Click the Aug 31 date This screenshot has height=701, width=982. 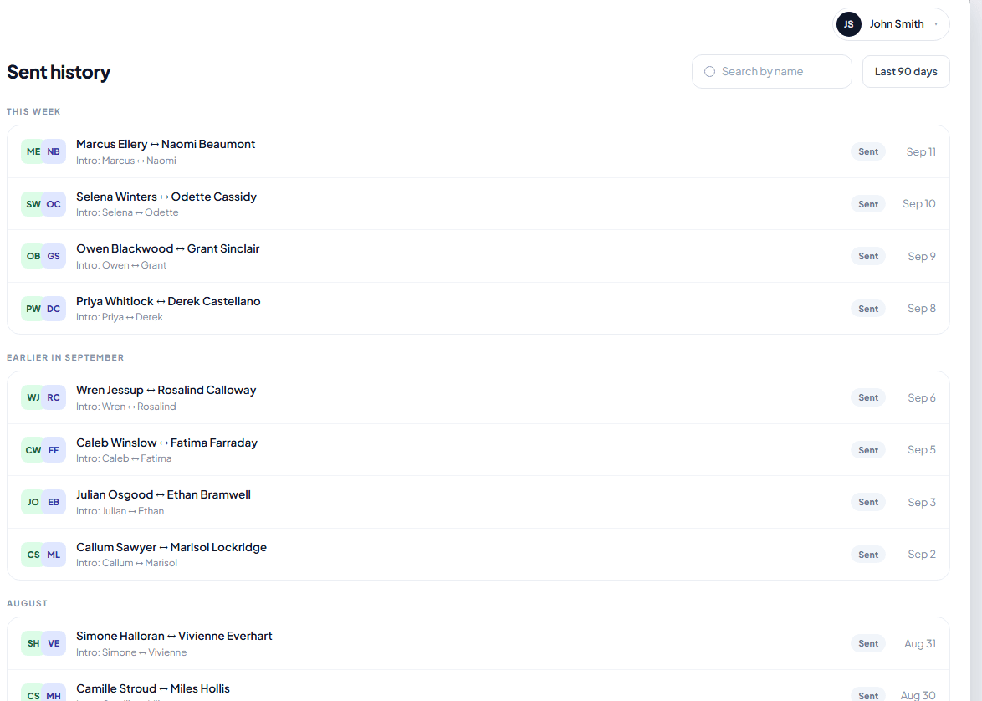click(920, 643)
